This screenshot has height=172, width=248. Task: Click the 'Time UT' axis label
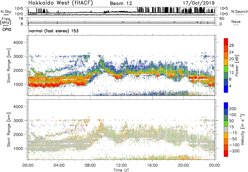(x=121, y=170)
